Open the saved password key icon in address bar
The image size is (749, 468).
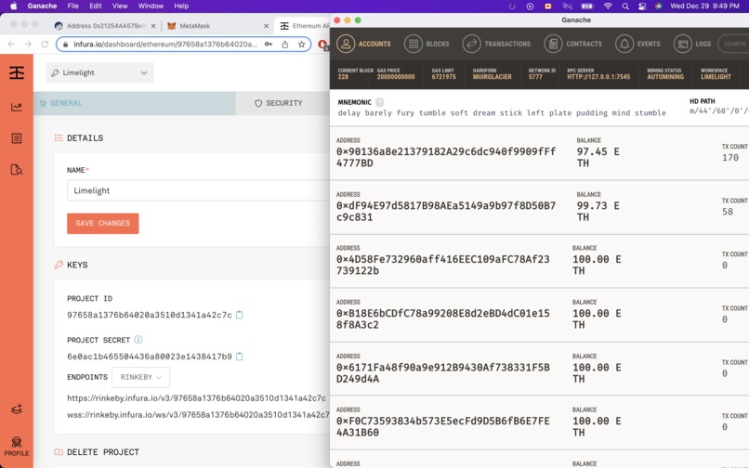point(269,44)
